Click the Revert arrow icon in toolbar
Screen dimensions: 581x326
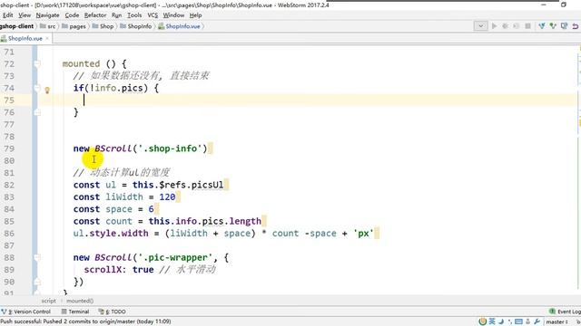tap(575, 26)
